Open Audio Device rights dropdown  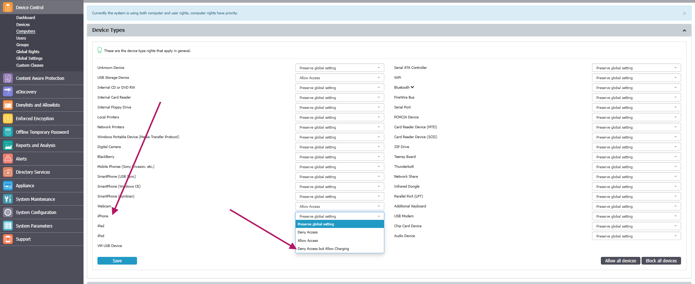coord(636,236)
